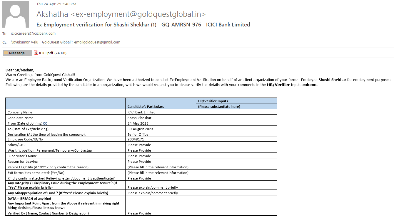Click the 'To (Date of Exit/Relieving)' row label
Image resolution: width=394 pixels, height=218 pixels.
pos(28,129)
